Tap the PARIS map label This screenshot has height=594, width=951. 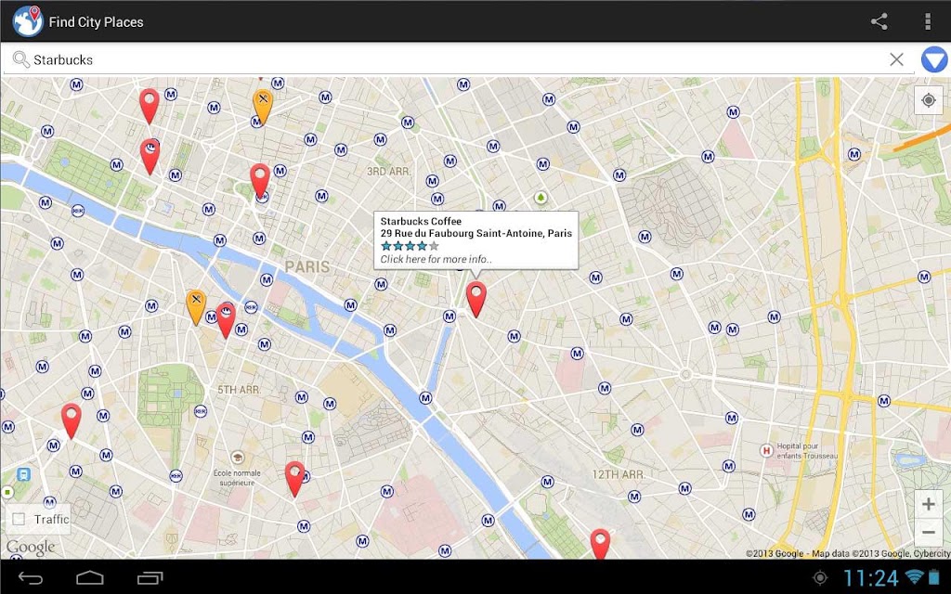pos(307,266)
